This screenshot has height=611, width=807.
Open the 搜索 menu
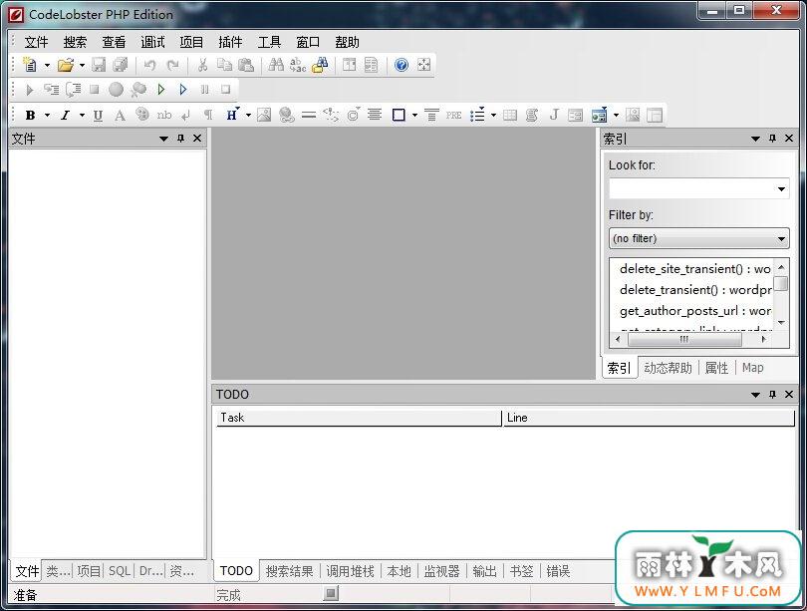click(75, 42)
